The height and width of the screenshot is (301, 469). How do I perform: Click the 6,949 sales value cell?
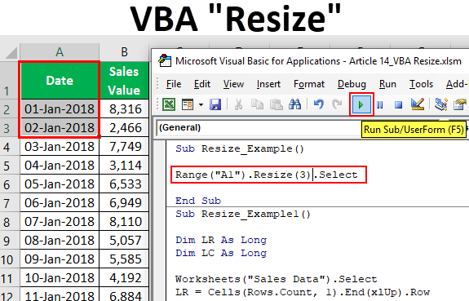pos(124,203)
